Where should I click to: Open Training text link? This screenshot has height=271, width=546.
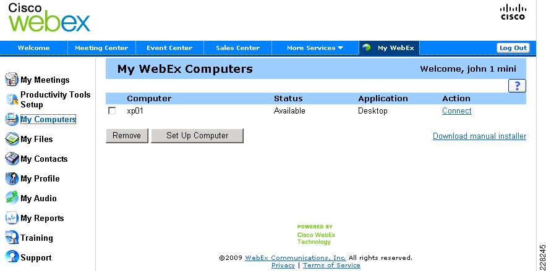[36, 238]
